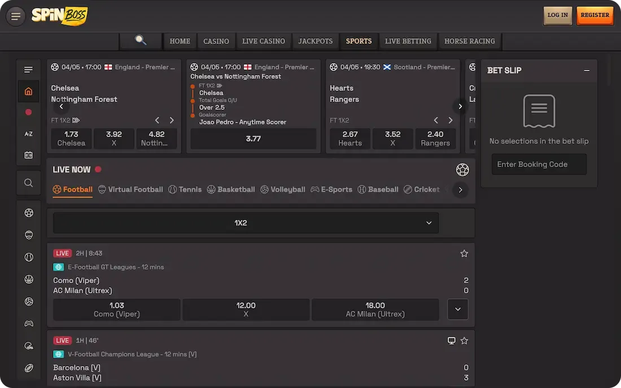
Task: Previous market arrow on Hearts vs Rangers card
Action: pyautogui.click(x=436, y=120)
